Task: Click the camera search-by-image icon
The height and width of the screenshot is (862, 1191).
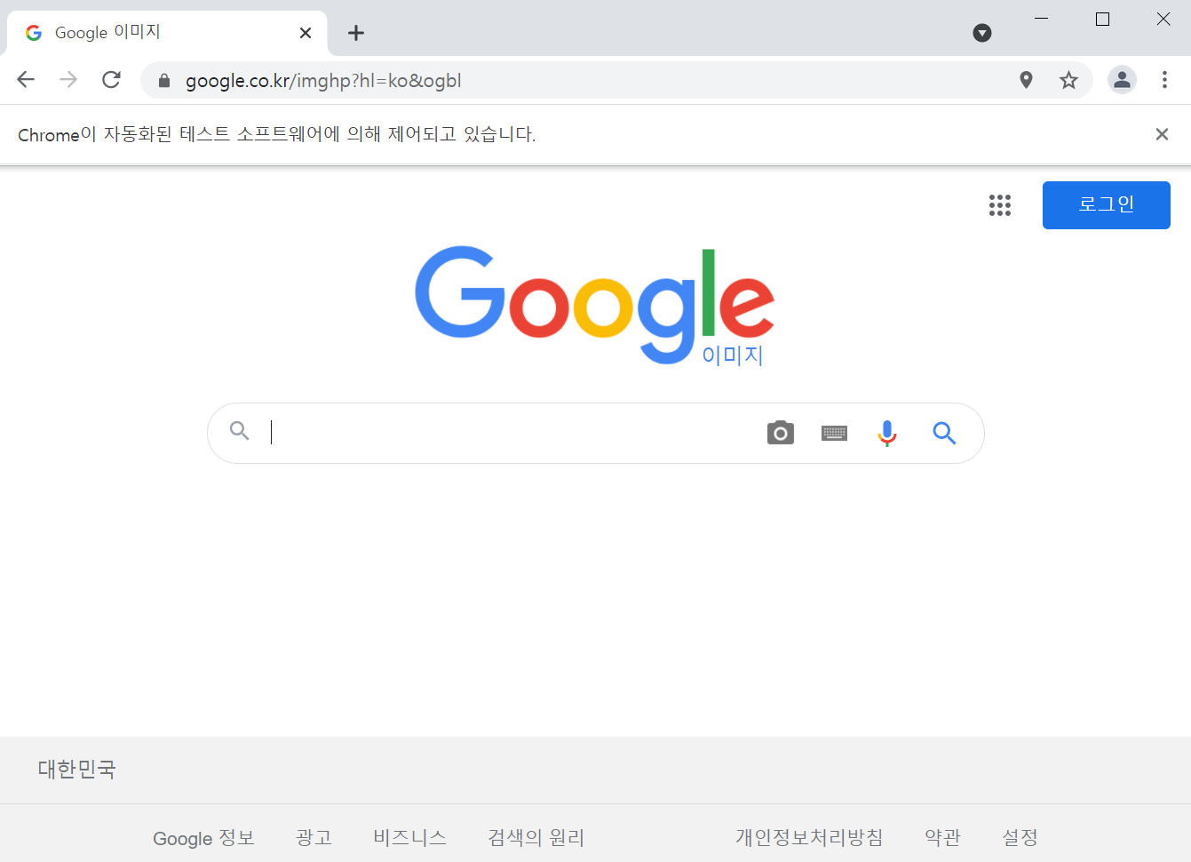Action: coord(780,433)
